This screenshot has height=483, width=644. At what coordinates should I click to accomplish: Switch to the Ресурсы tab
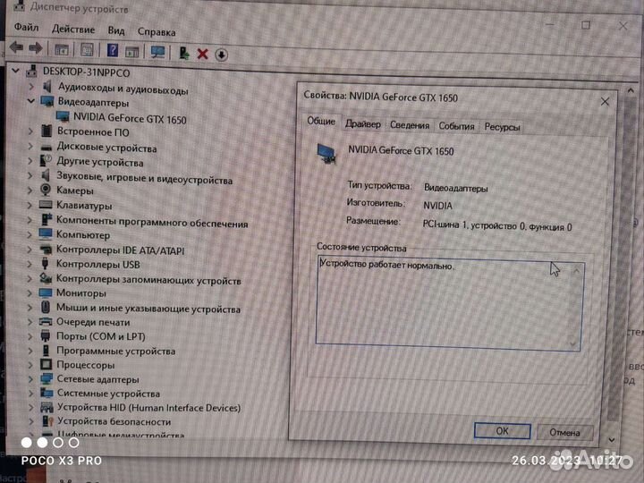(502, 127)
